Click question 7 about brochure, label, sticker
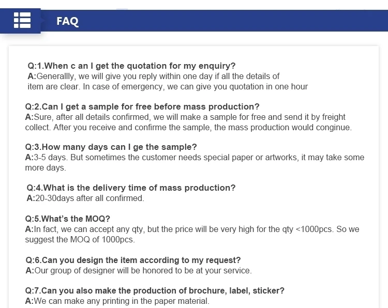The image size is (388, 308). 155,290
